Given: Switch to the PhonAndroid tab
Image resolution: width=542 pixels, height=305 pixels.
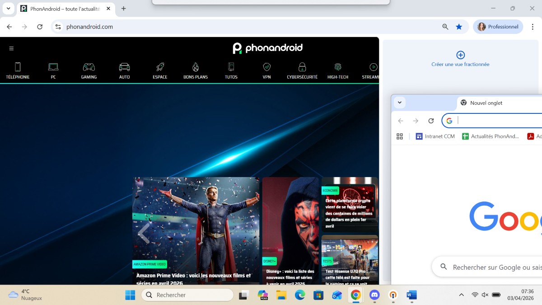Looking at the screenshot, I should tap(65, 8).
